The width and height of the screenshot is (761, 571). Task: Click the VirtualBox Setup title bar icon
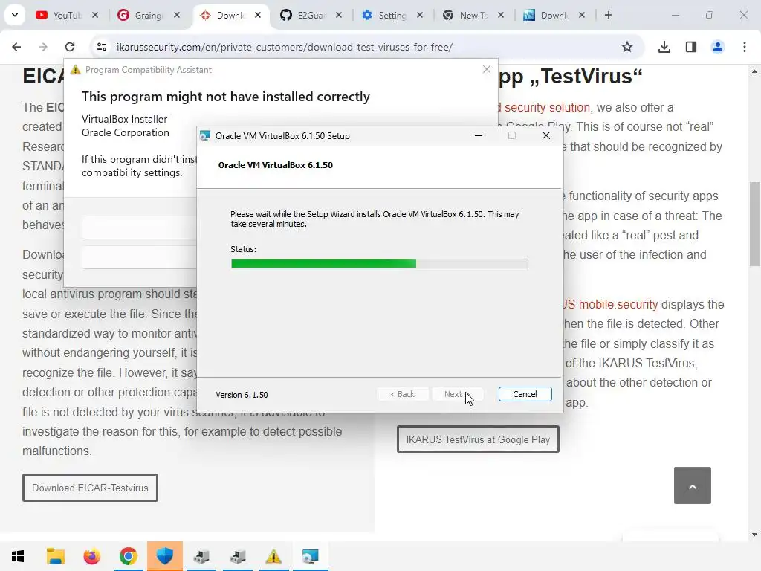click(x=205, y=135)
